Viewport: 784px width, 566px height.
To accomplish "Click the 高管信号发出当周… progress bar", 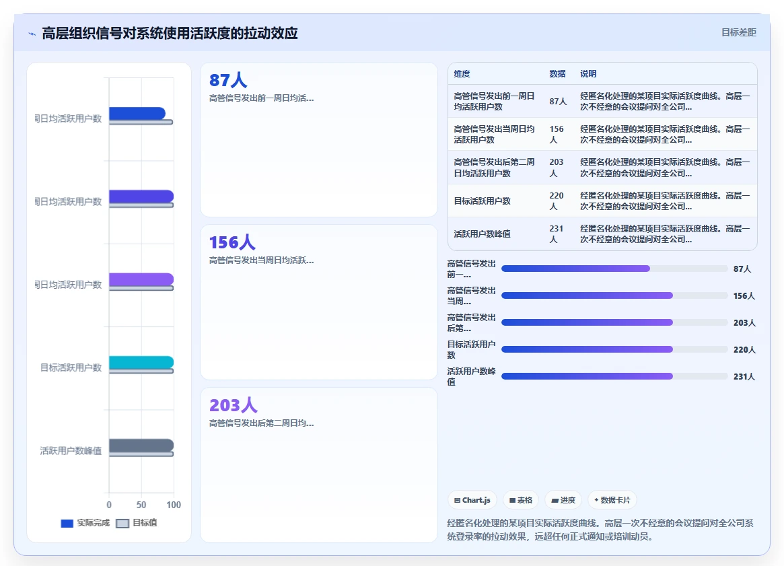I will pos(614,296).
